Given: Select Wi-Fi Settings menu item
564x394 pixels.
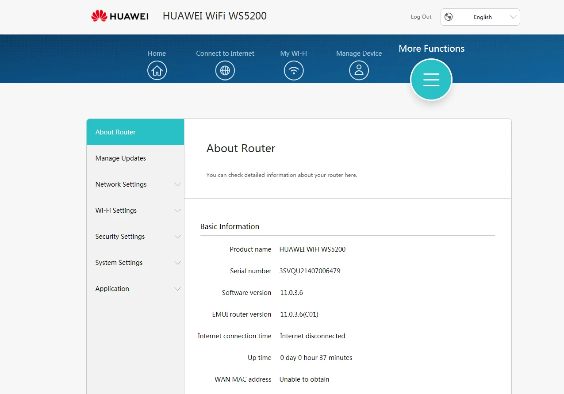Looking at the screenshot, I should [x=135, y=210].
